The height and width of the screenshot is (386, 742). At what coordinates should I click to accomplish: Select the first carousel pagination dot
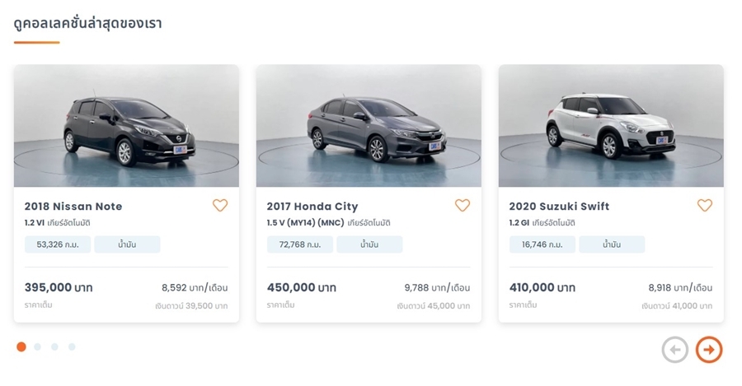pos(21,346)
